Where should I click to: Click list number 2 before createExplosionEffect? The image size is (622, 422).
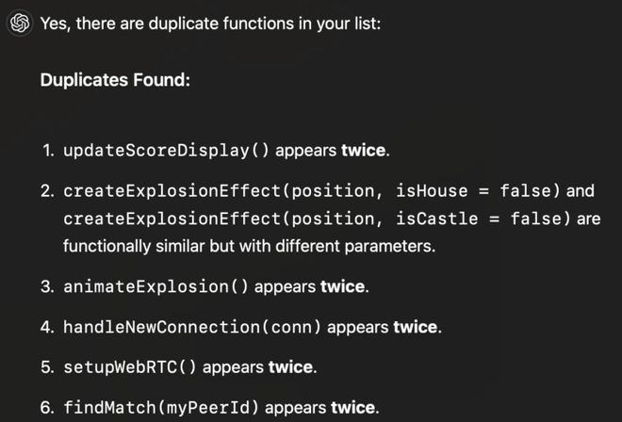coord(47,191)
